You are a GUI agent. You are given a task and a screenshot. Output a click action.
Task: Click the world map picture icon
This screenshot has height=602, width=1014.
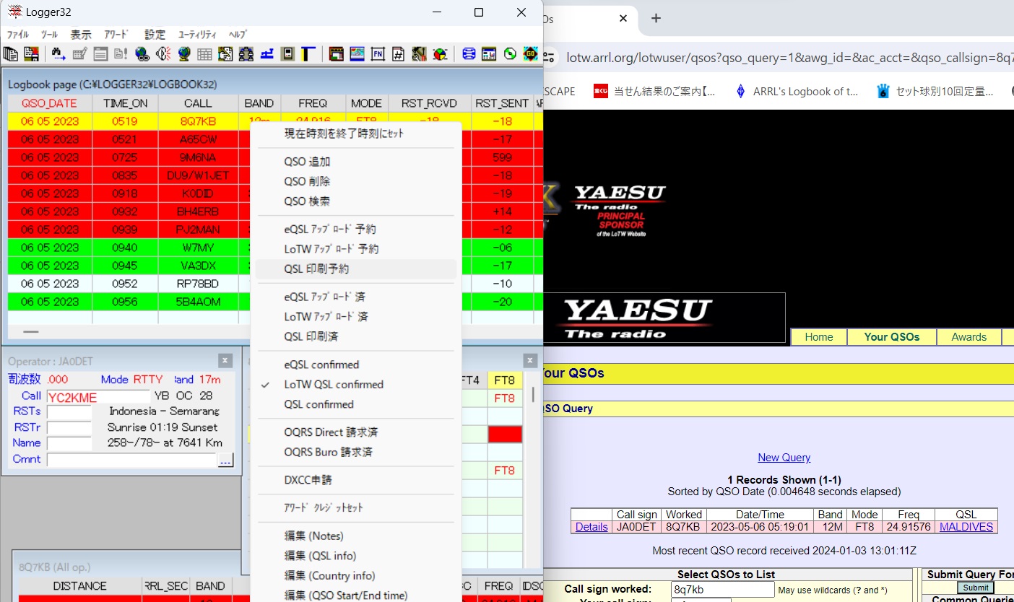pos(357,53)
